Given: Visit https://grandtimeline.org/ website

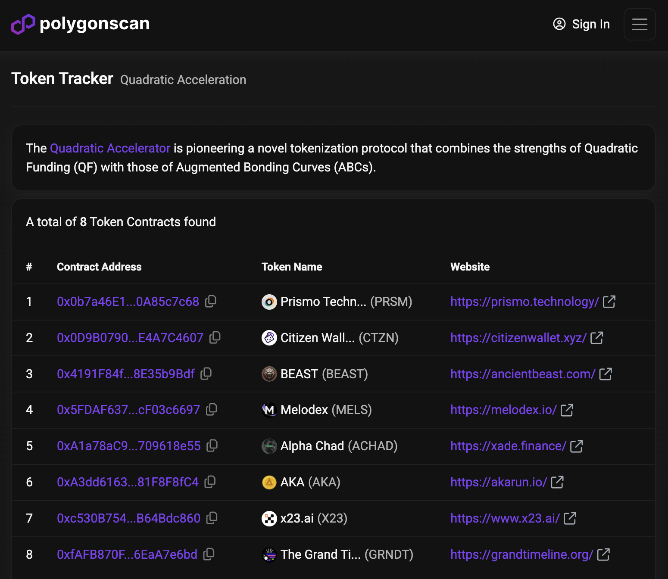Looking at the screenshot, I should tap(522, 554).
